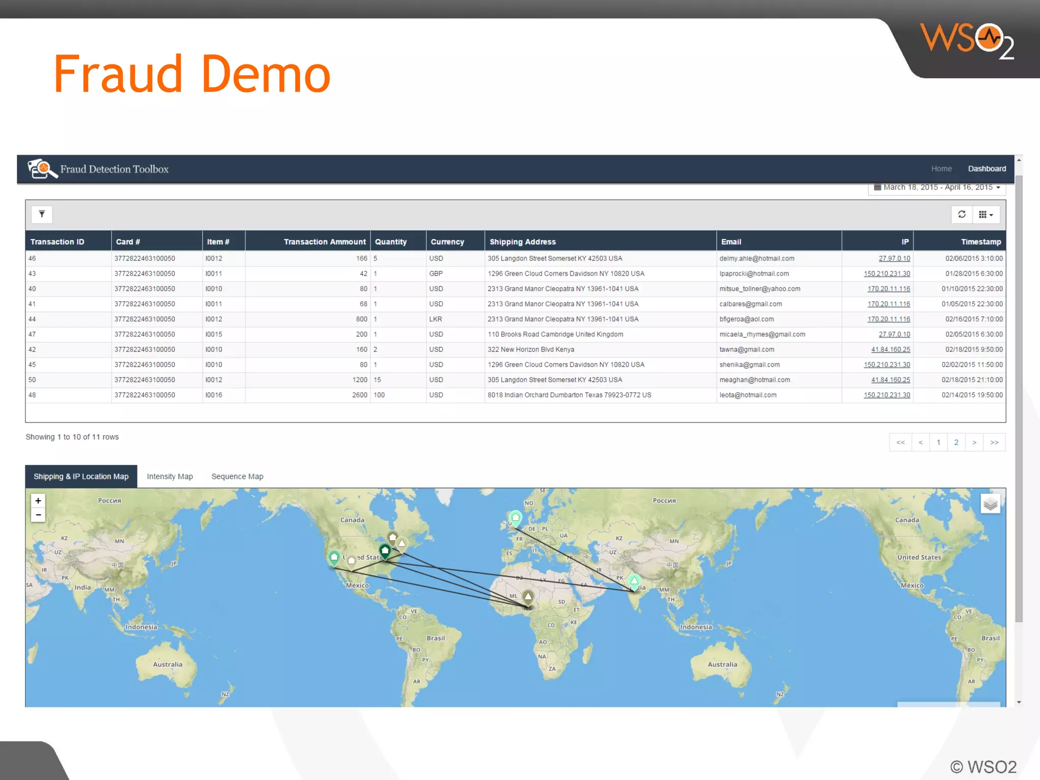Switch to the Sequence Map tab

pos(237,476)
